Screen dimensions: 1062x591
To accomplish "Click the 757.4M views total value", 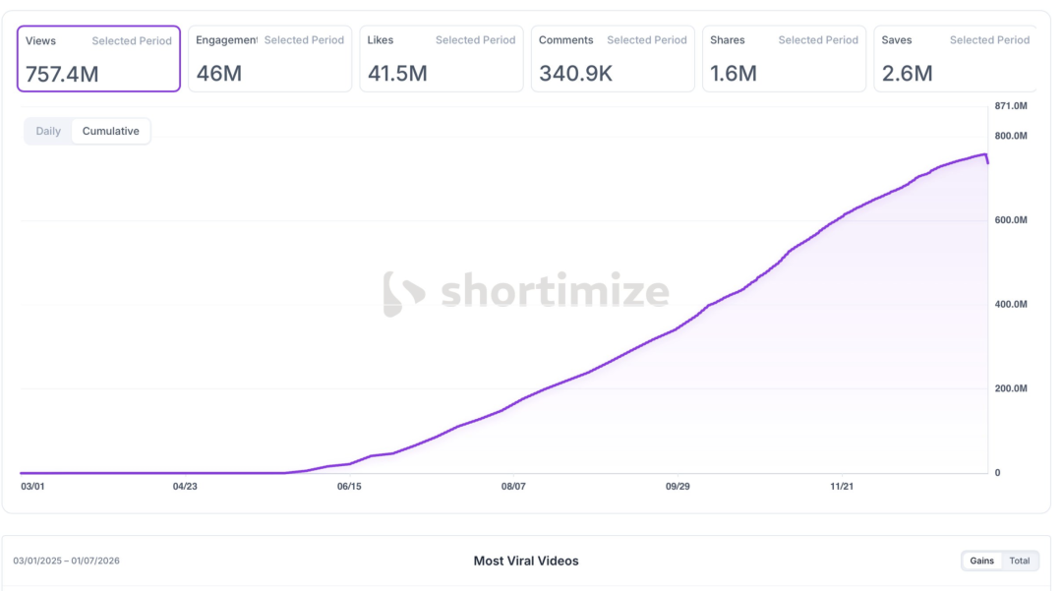I will (62, 74).
